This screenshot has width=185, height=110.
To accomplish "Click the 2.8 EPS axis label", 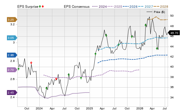I will coord(13,61).
